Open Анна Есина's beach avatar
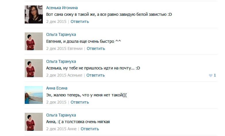This screenshot has height=136, width=225. (x=34, y=95)
